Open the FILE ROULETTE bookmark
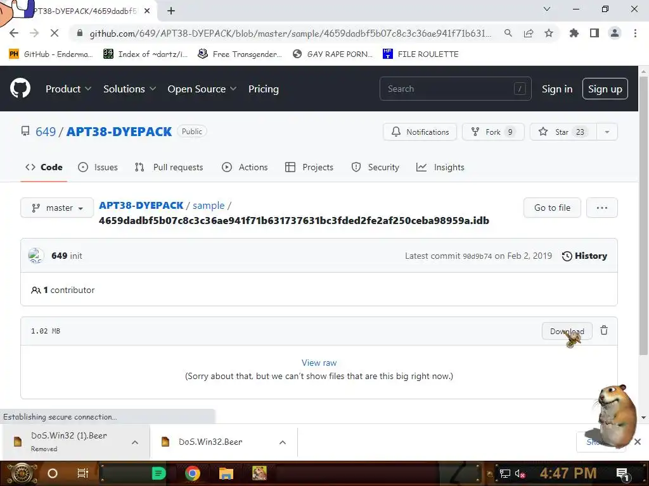 point(421,54)
